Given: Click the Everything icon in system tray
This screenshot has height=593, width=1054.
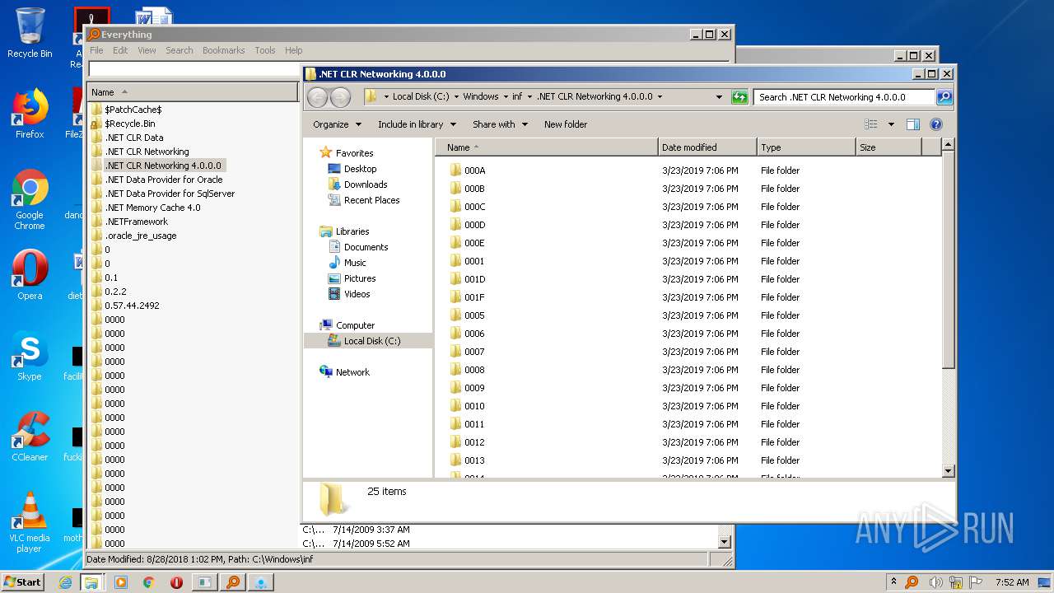Looking at the screenshot, I should point(912,582).
